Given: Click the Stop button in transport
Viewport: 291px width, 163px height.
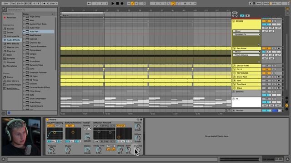Looking at the screenshot, I should [x=117, y=3].
